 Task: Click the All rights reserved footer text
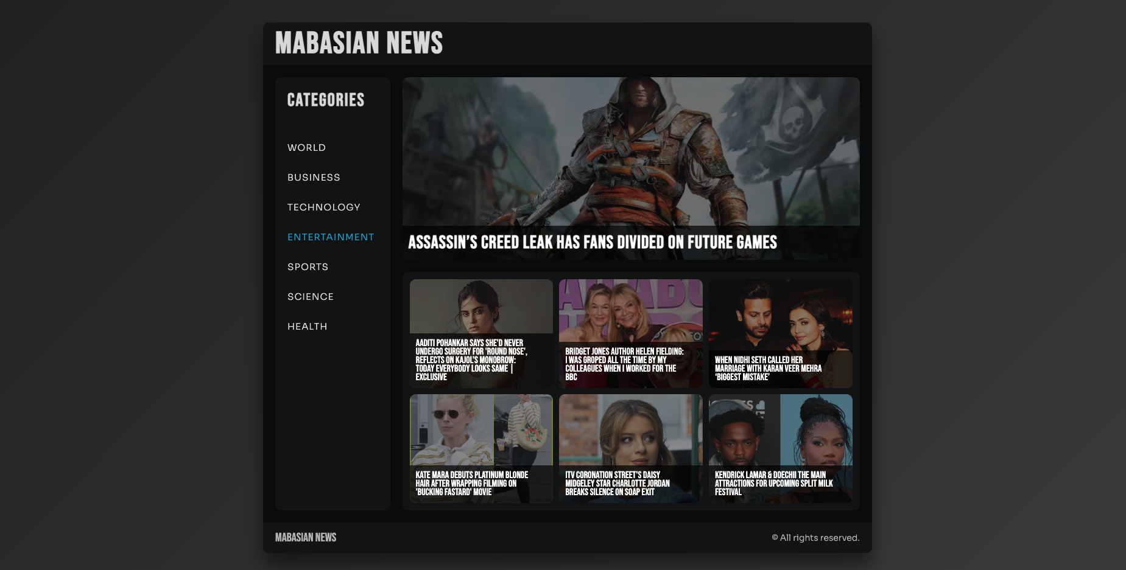click(x=815, y=538)
